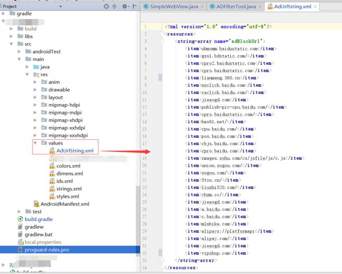Open strings.xml file
Viewport: 342px width, 274px height.
pos(69,189)
